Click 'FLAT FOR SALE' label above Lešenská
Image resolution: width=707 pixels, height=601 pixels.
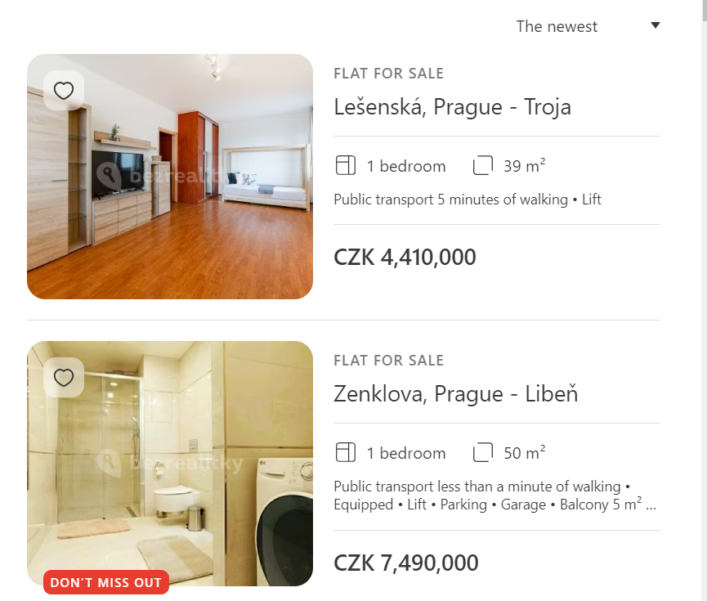click(x=389, y=73)
